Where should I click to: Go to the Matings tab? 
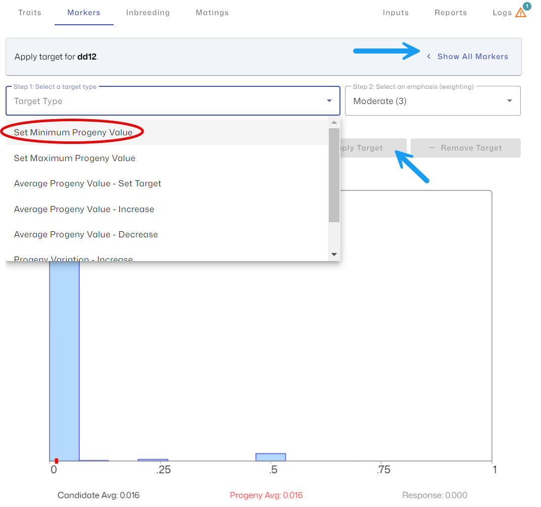coord(212,13)
